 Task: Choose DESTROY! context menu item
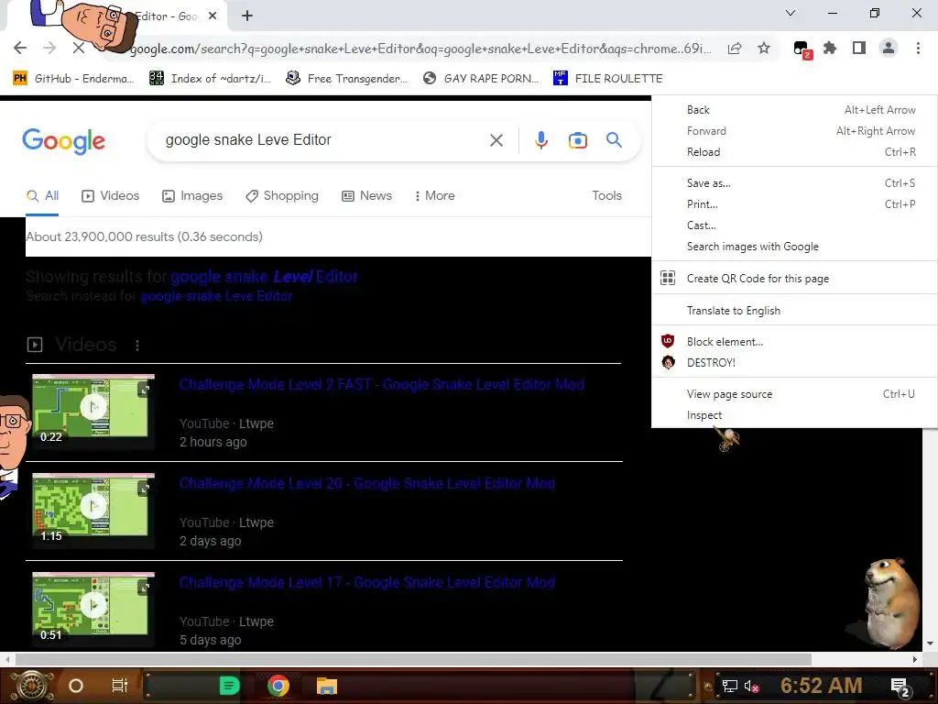tap(794, 363)
